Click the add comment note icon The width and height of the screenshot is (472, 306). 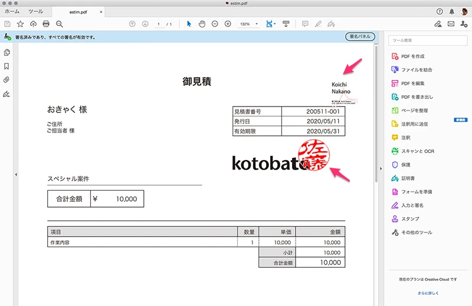305,24
